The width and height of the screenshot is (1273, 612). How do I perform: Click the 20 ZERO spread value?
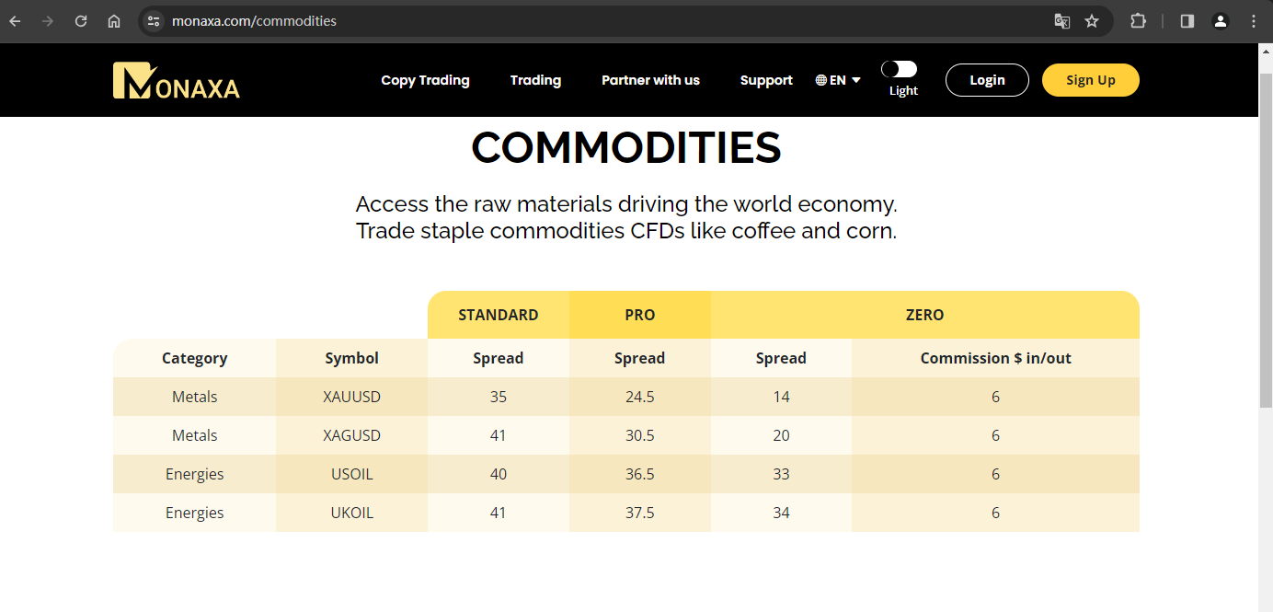pyautogui.click(x=781, y=435)
